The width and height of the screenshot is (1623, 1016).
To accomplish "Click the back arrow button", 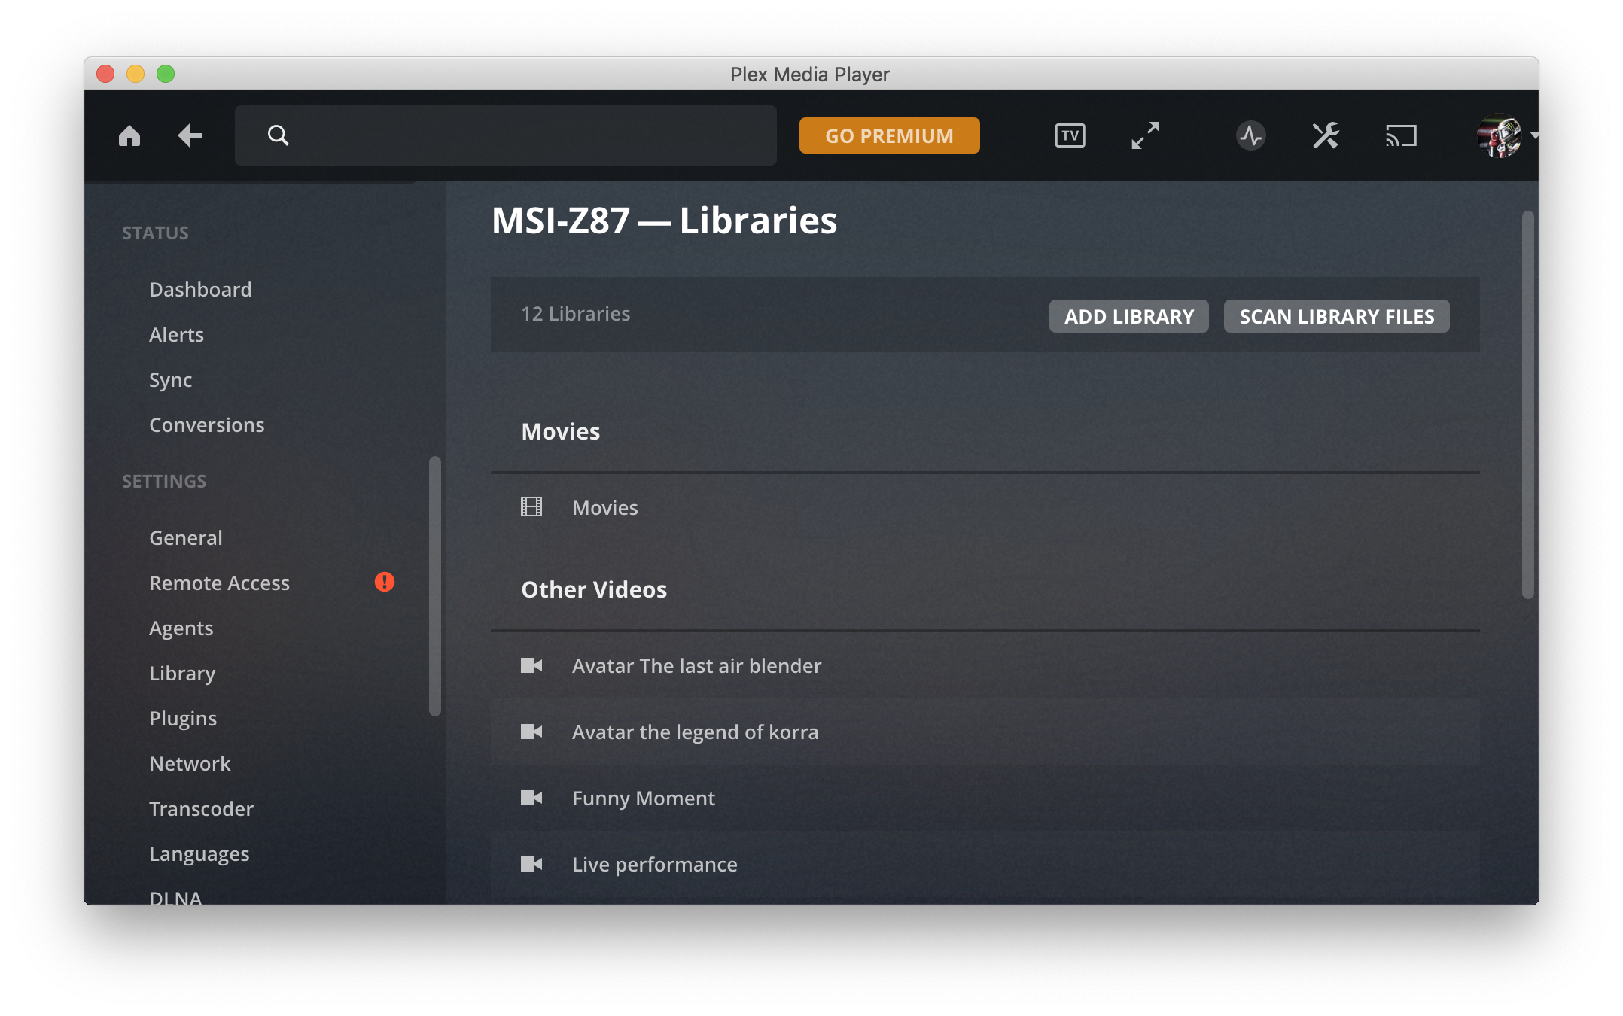I will (x=190, y=135).
